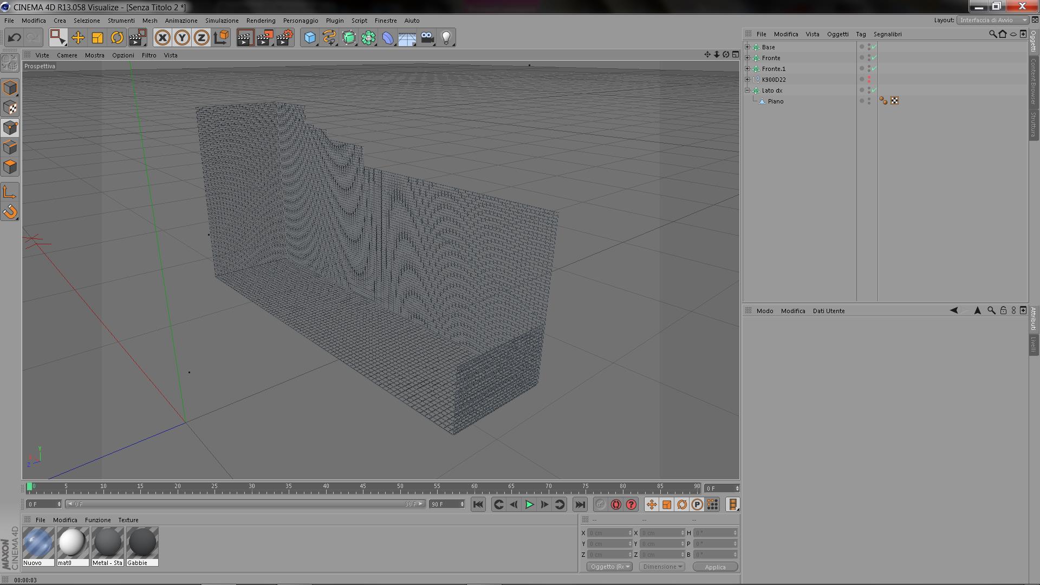
Task: Select the Move tool
Action: point(78,37)
